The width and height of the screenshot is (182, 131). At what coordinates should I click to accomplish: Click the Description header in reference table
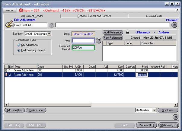(x=159, y=43)
